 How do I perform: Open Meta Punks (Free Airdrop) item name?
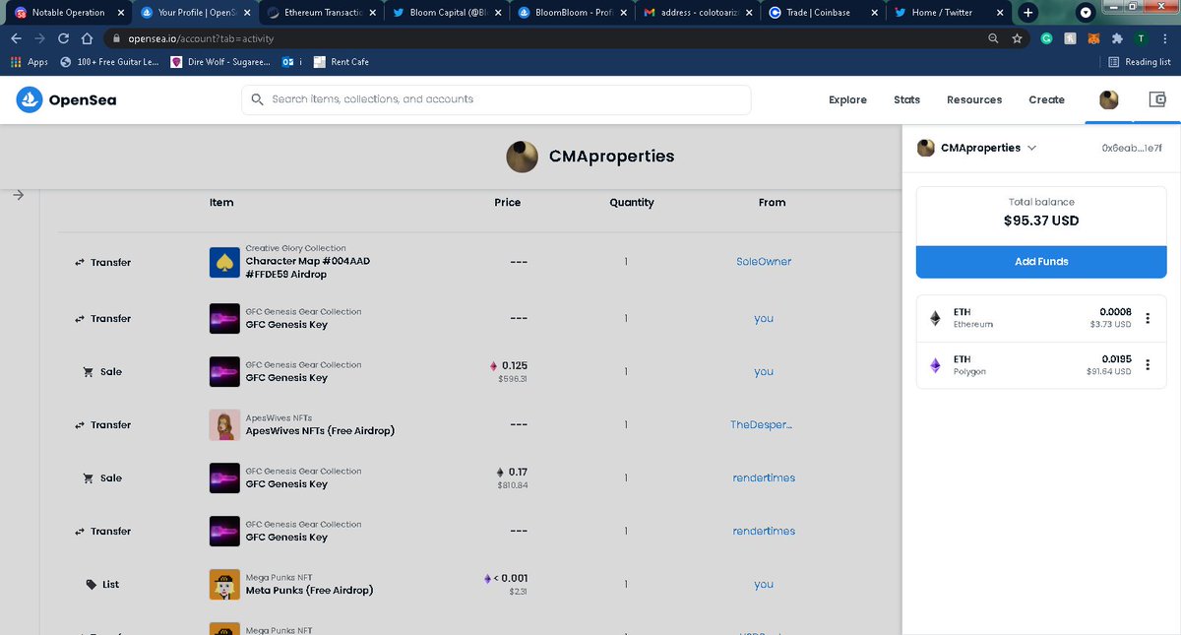click(x=309, y=591)
